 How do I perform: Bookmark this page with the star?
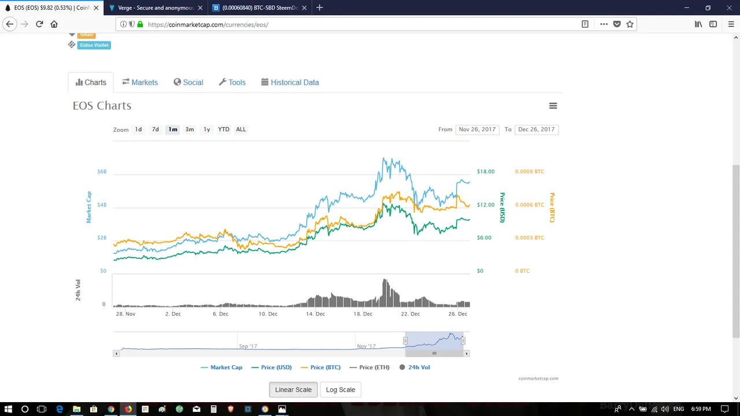point(630,24)
